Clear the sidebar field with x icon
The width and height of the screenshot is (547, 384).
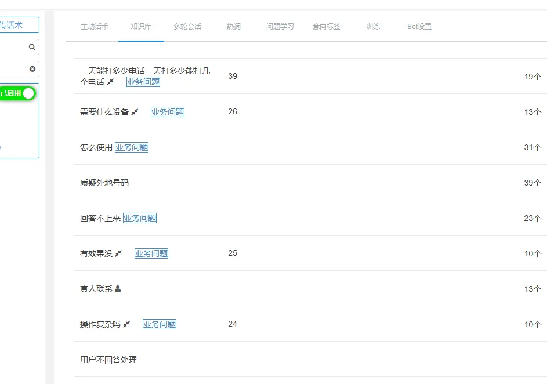[32, 69]
